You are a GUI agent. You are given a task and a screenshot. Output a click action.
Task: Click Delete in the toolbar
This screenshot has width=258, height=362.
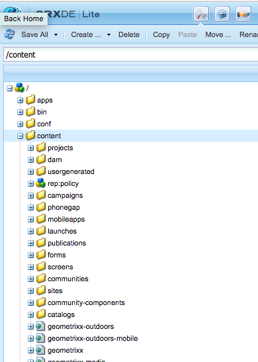coord(129,34)
